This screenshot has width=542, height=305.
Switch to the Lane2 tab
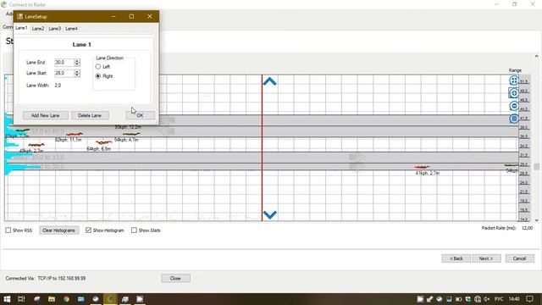pyautogui.click(x=38, y=29)
